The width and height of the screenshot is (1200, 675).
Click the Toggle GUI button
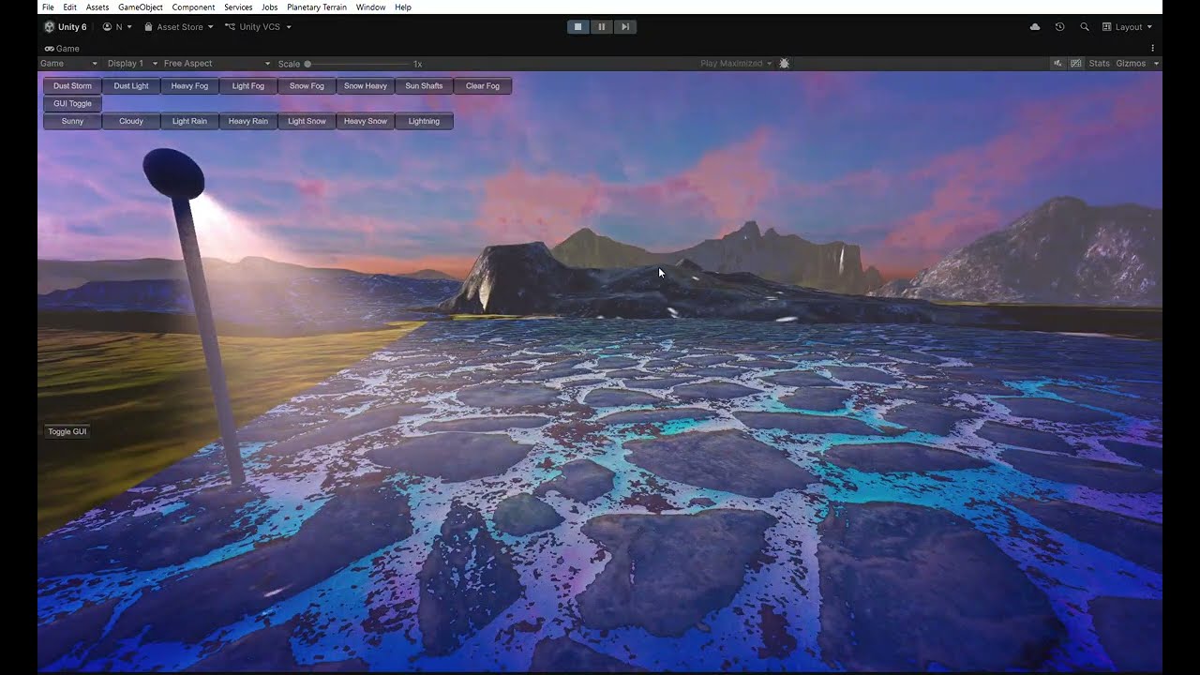pos(67,431)
